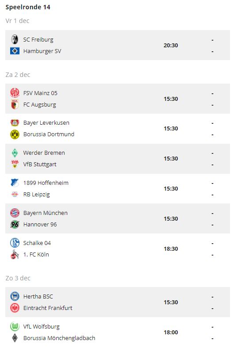Select the Borussia Dortmund BVB crest
This screenshot has height=352, width=234.
pos(15,134)
